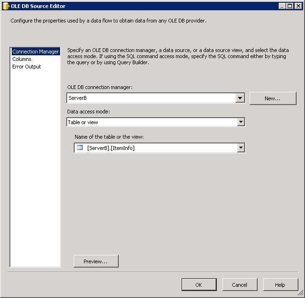
Task: Create a New connection manager
Action: [273, 98]
